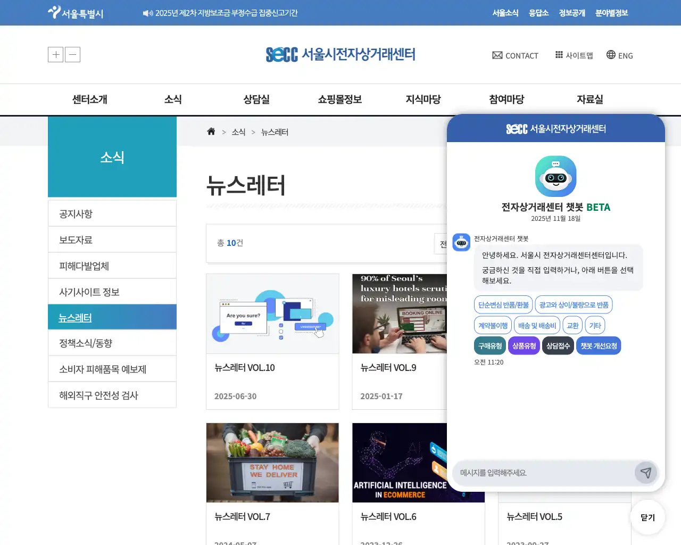Close the chatbot with the 닫기 button

tap(647, 517)
